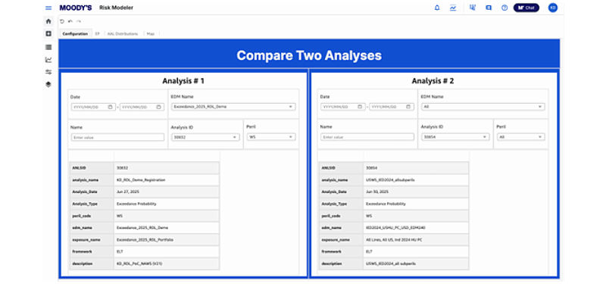Screen dimensions: 606x284
Task: Open calendar for Analysis 2 start date
Action: pos(360,107)
